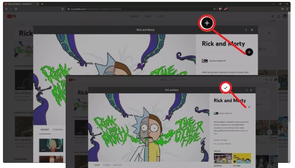Open a new browser tab with plus icon
Viewport: 295px width, 168px height.
[x=42, y=4]
